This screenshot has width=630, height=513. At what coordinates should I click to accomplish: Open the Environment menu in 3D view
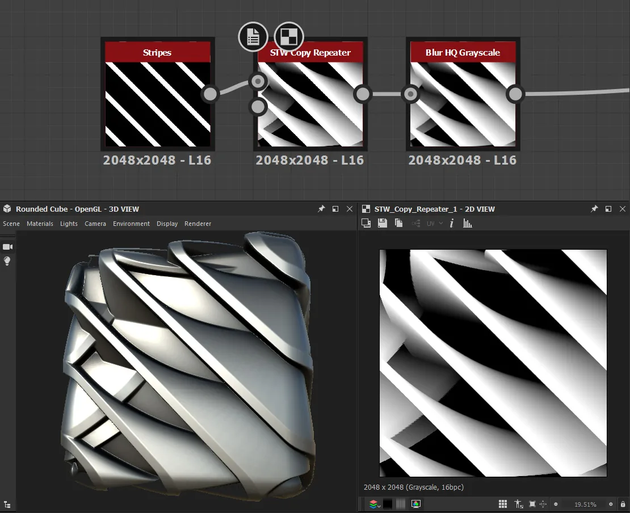pyautogui.click(x=131, y=224)
